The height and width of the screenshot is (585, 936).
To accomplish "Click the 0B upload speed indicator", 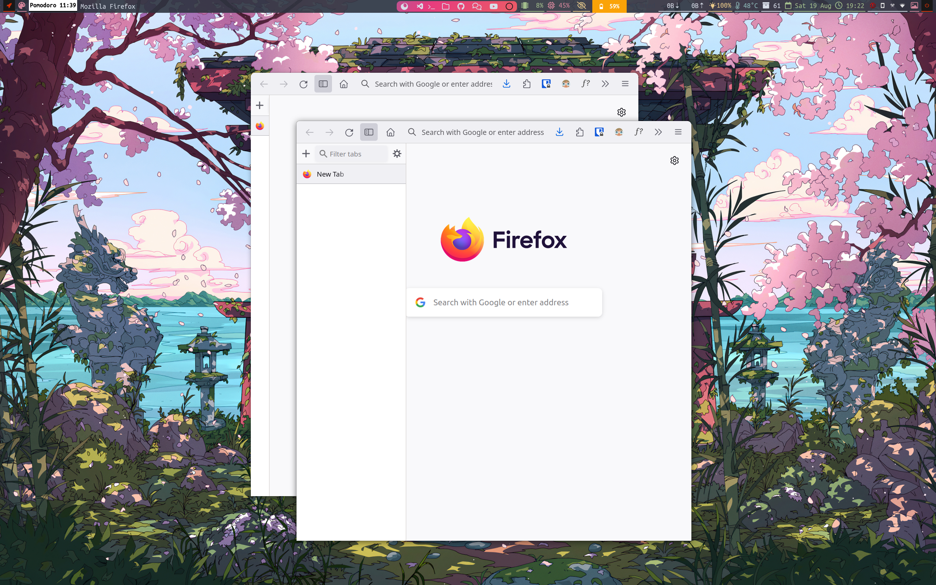I will coord(697,5).
